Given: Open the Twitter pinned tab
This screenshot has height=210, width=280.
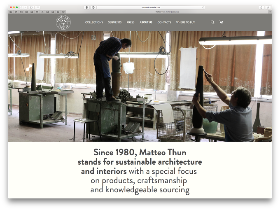Looking at the screenshot, I should (x=16, y=12).
